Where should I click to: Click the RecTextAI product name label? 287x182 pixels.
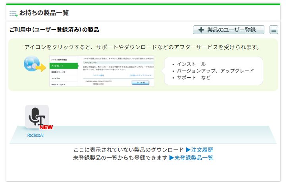pos(35,135)
